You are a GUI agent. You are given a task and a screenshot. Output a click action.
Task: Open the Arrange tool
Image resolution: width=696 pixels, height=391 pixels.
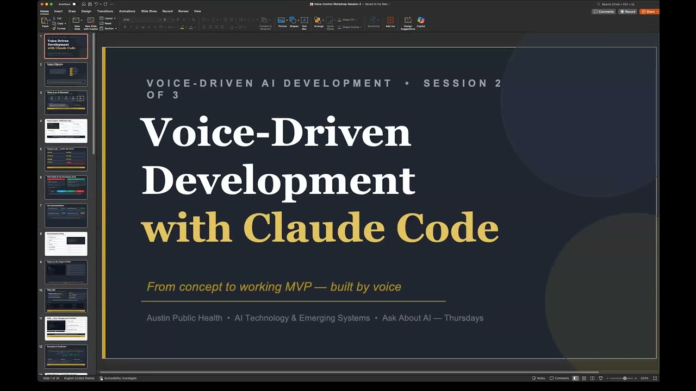coord(319,22)
